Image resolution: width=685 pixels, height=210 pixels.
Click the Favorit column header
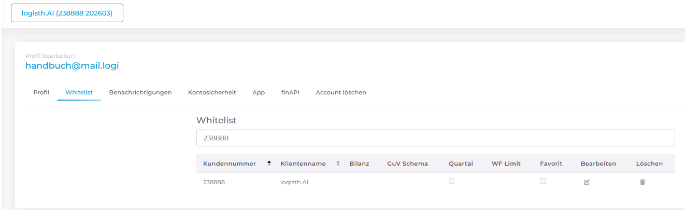point(551,164)
